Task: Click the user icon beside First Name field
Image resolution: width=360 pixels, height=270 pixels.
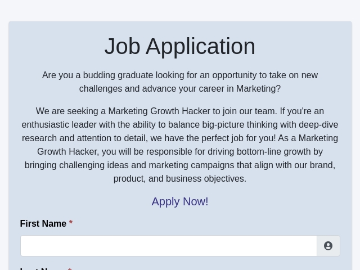Action: click(x=328, y=246)
